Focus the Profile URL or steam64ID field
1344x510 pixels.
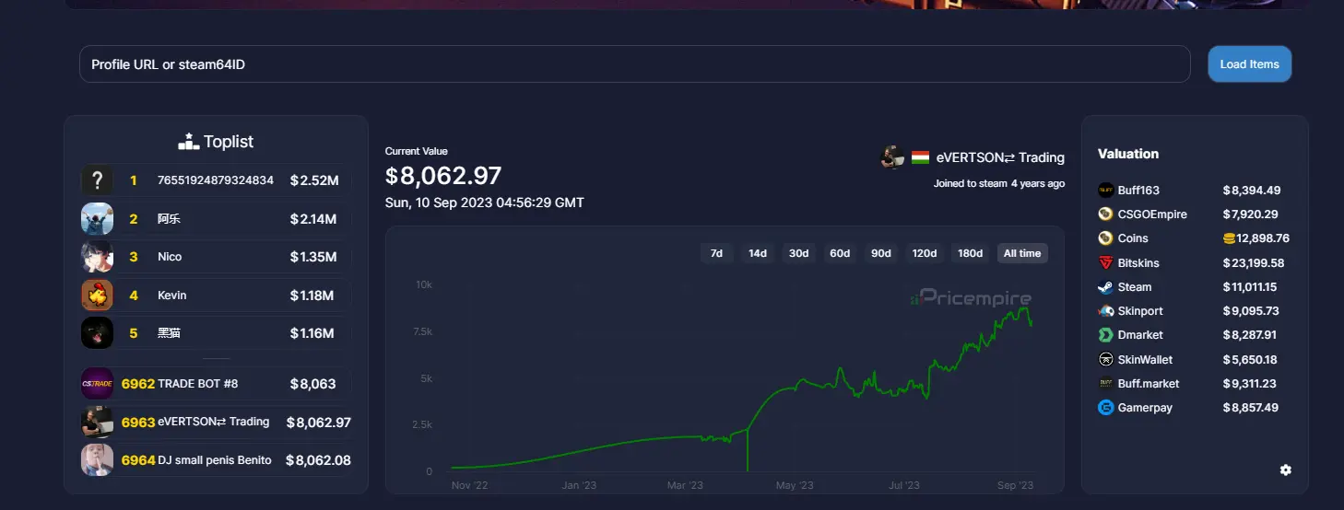(635, 64)
